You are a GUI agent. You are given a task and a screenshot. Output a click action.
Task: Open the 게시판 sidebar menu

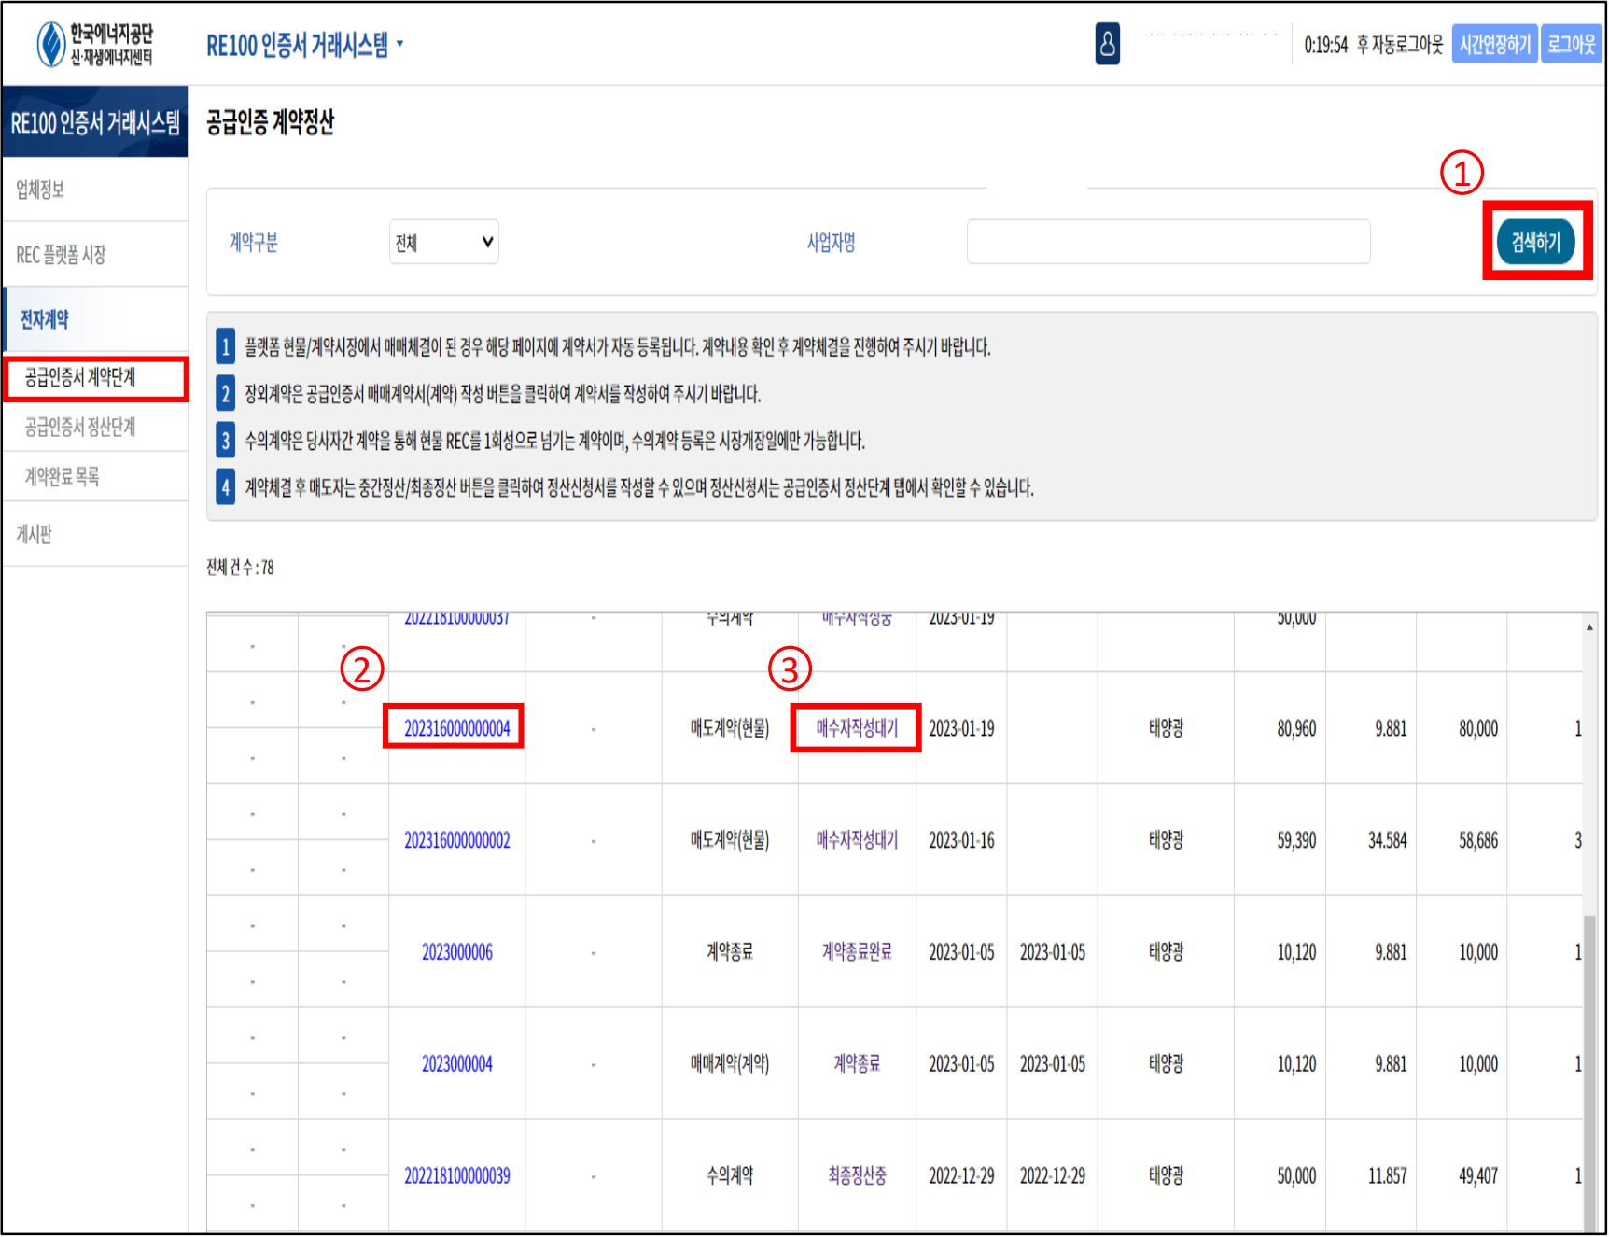(x=35, y=534)
